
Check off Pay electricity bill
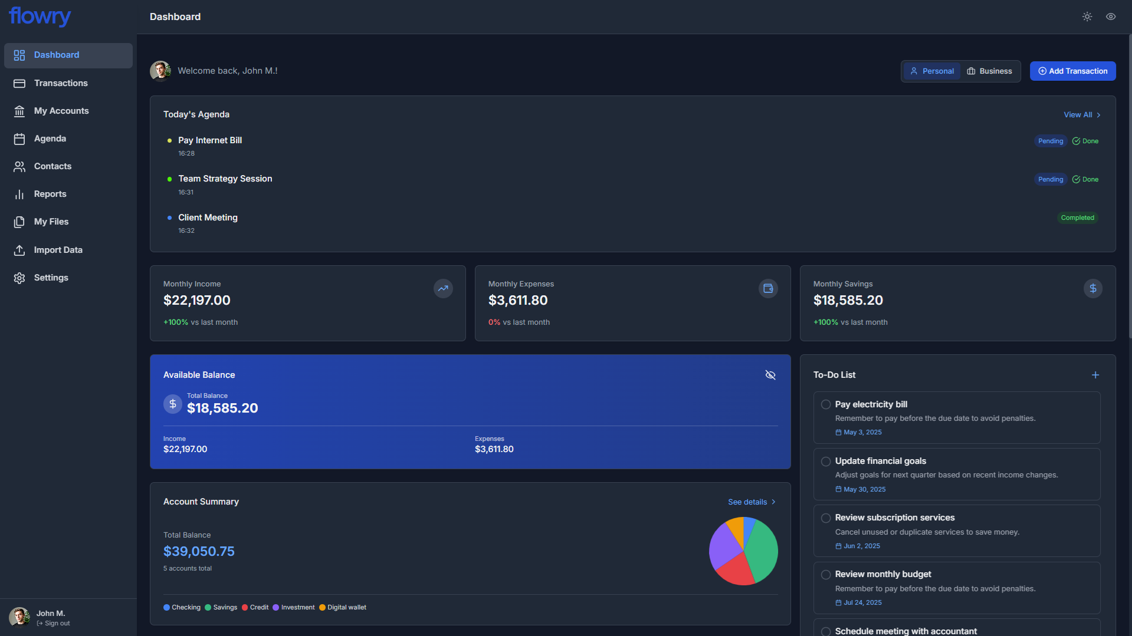tap(826, 404)
